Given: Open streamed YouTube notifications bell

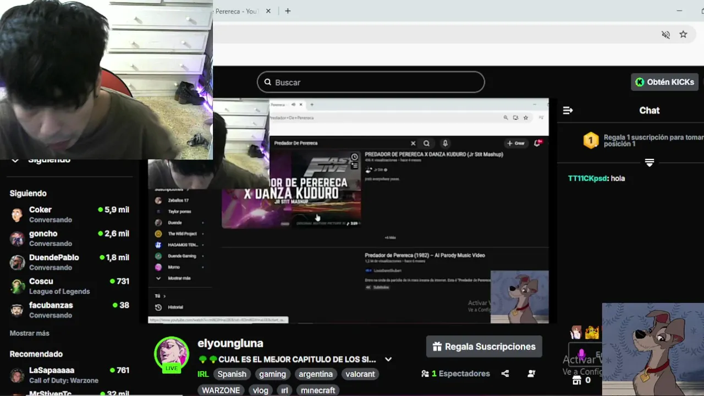Looking at the screenshot, I should [x=538, y=143].
